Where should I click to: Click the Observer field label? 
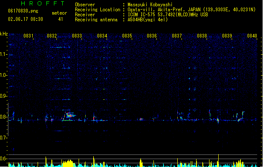click(x=85, y=5)
